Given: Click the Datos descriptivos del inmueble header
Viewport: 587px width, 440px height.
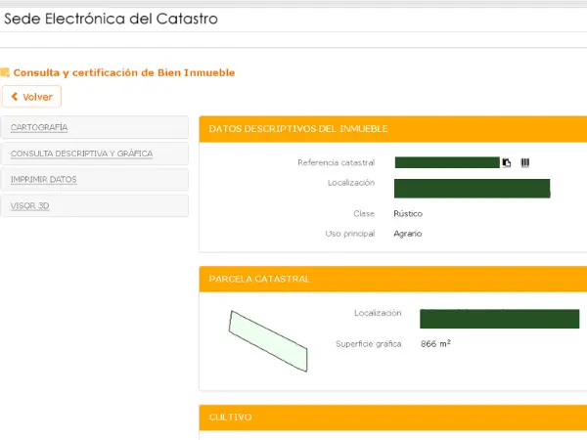Looking at the screenshot, I should (298, 129).
